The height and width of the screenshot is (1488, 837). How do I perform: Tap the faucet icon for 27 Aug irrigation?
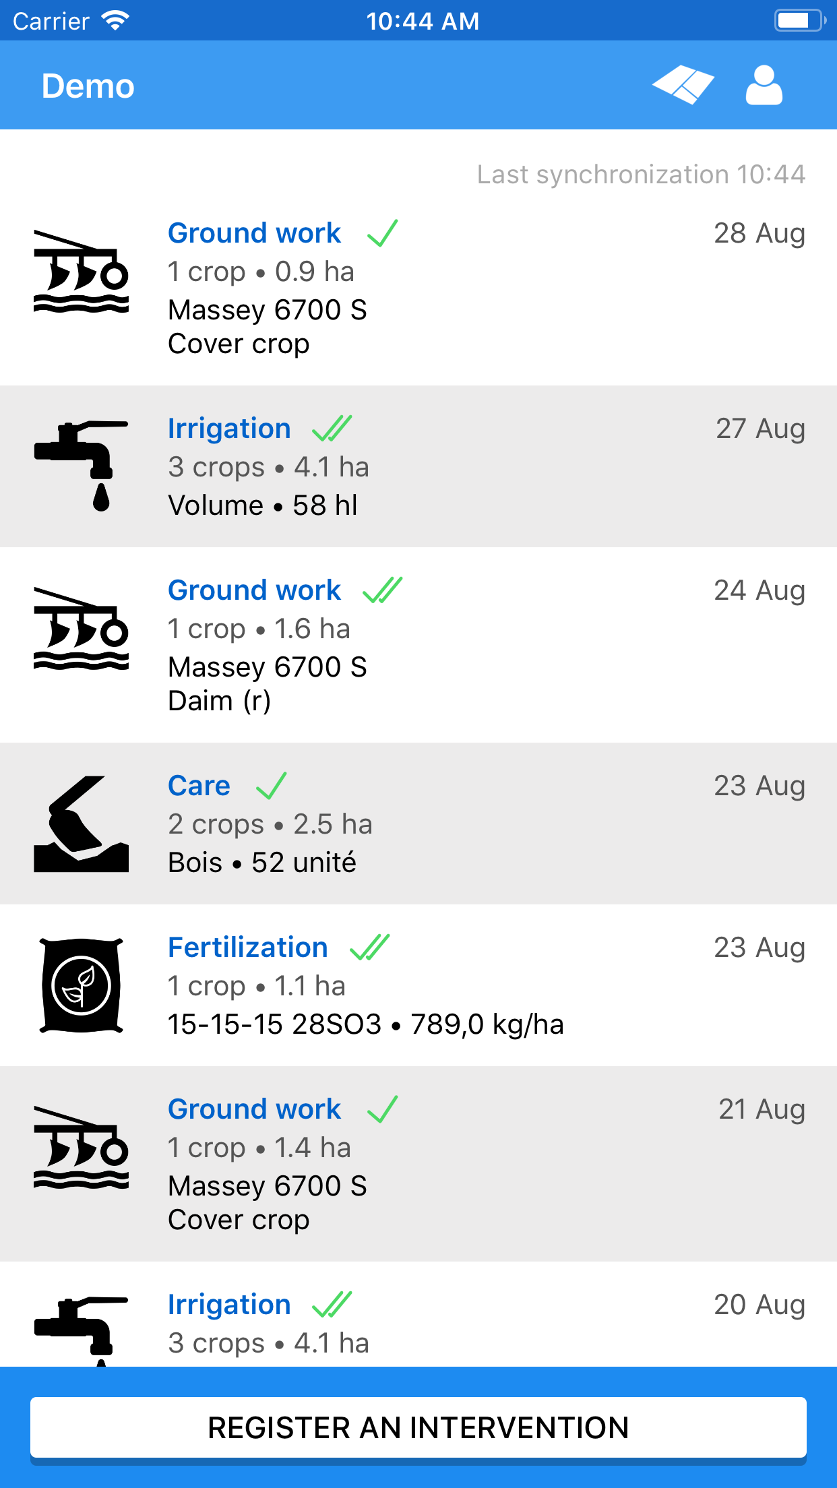tap(81, 466)
